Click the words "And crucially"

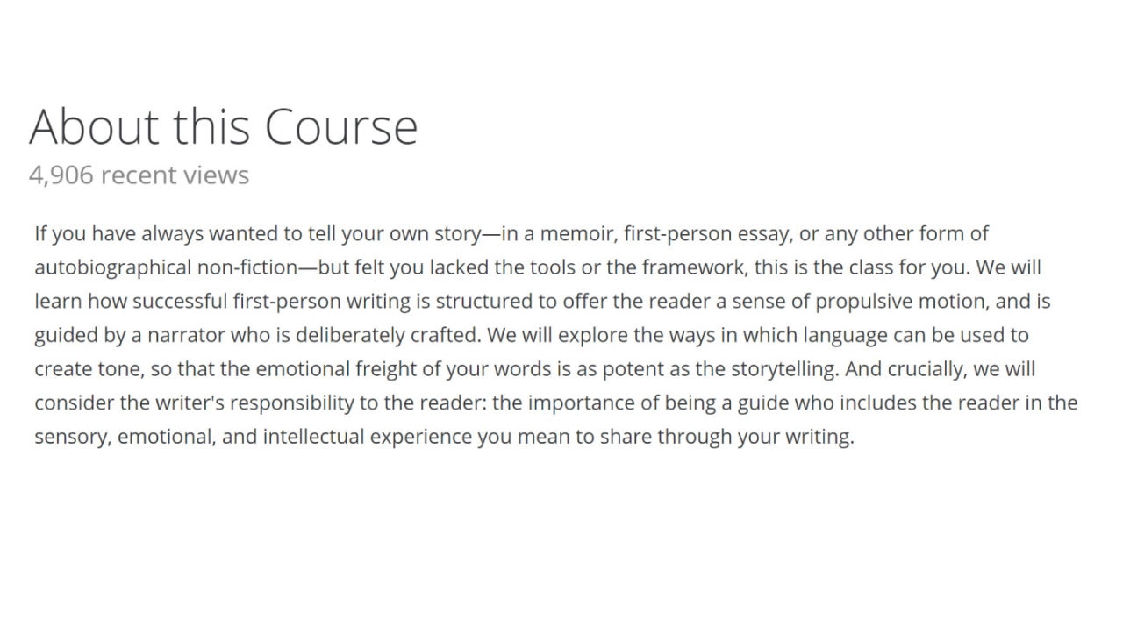coord(905,368)
